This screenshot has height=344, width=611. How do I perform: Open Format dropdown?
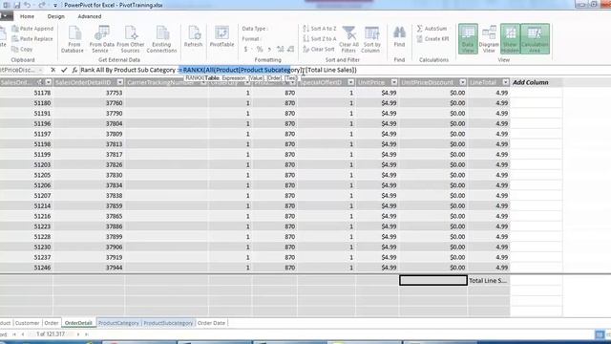pos(252,38)
